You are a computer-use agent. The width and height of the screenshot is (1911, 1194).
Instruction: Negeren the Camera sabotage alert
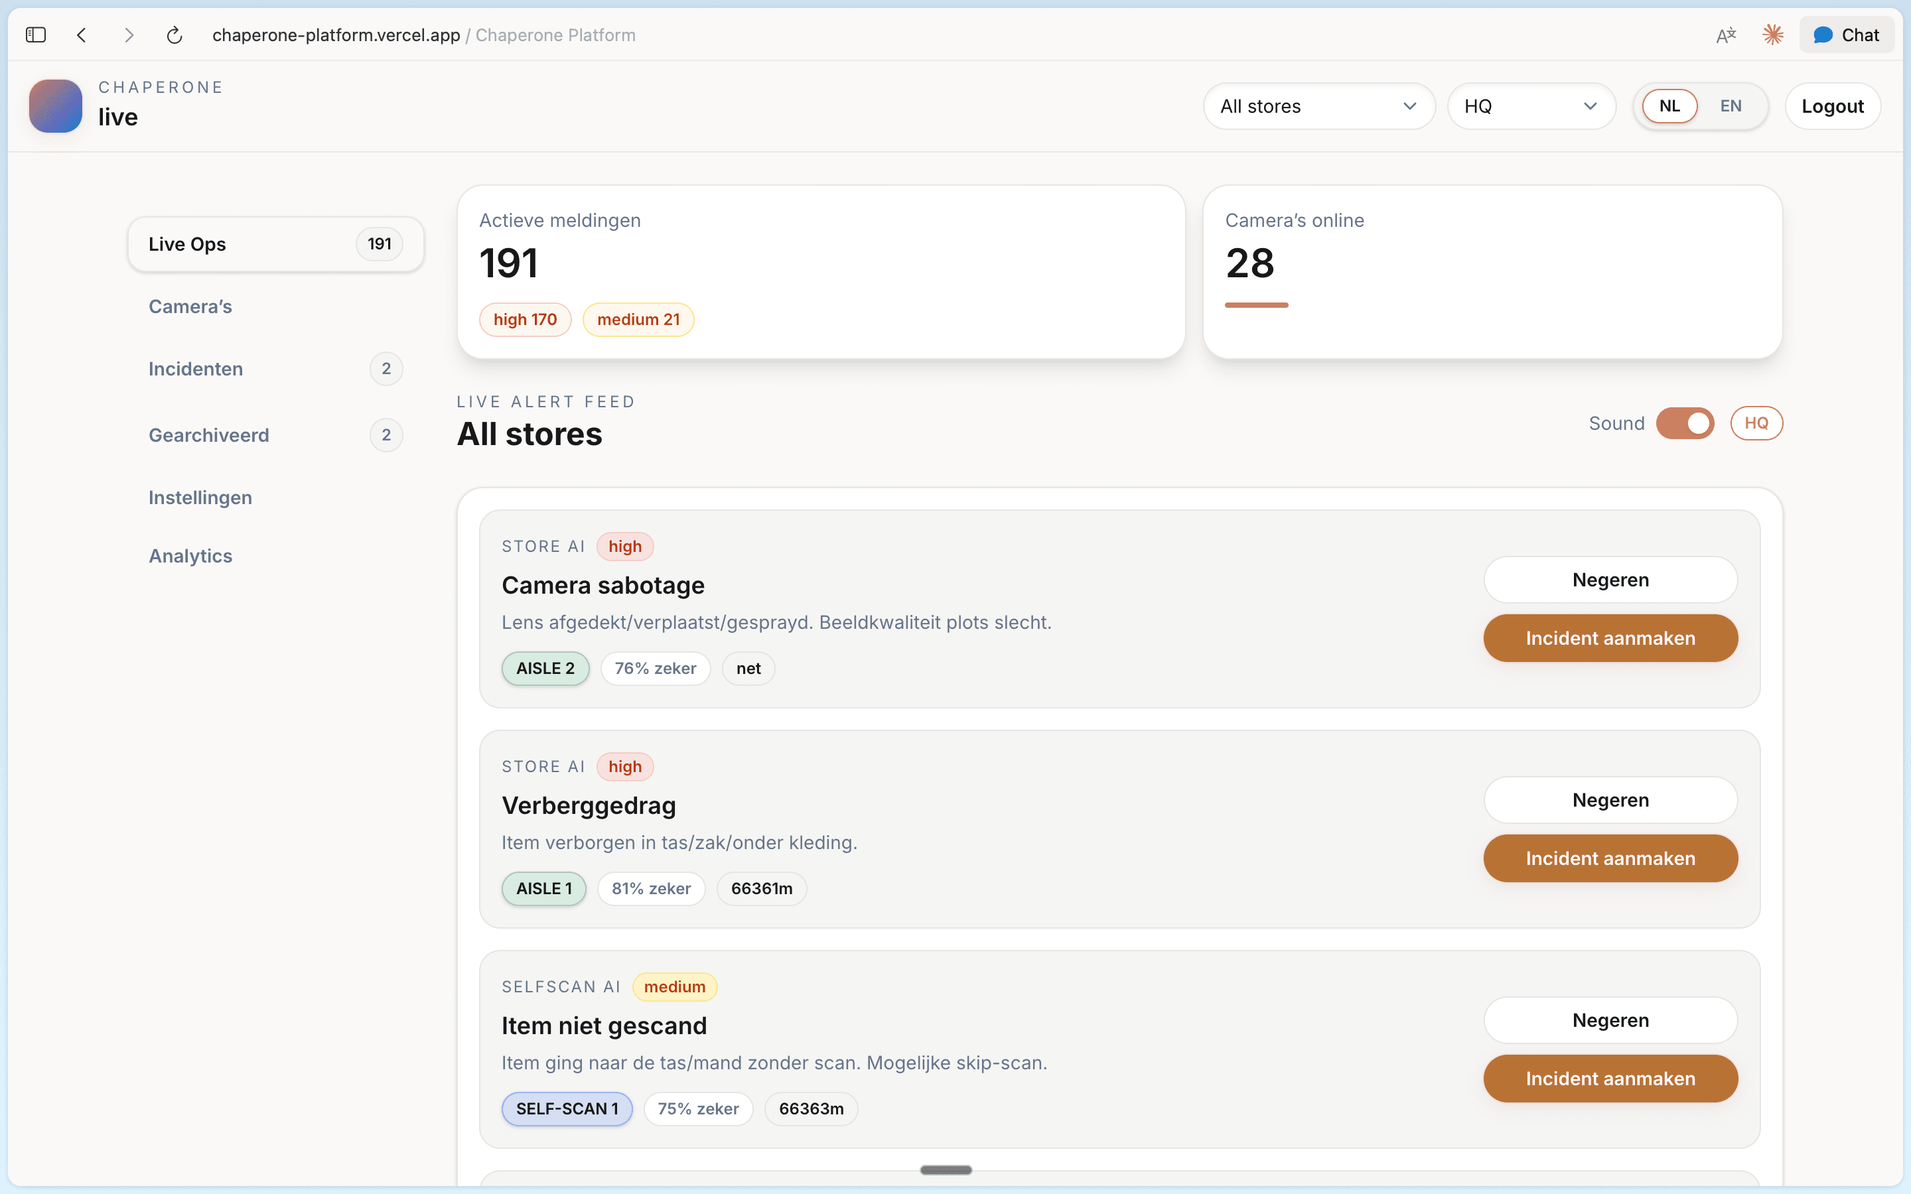(1610, 579)
